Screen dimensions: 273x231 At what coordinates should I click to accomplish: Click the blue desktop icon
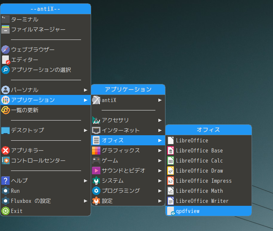point(5,130)
